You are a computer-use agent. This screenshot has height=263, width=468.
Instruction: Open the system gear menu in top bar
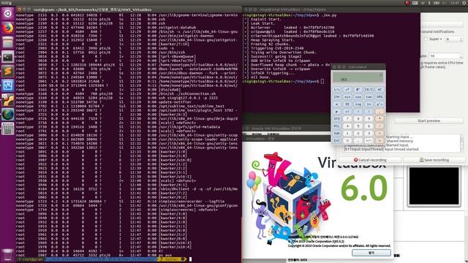coord(464,3)
